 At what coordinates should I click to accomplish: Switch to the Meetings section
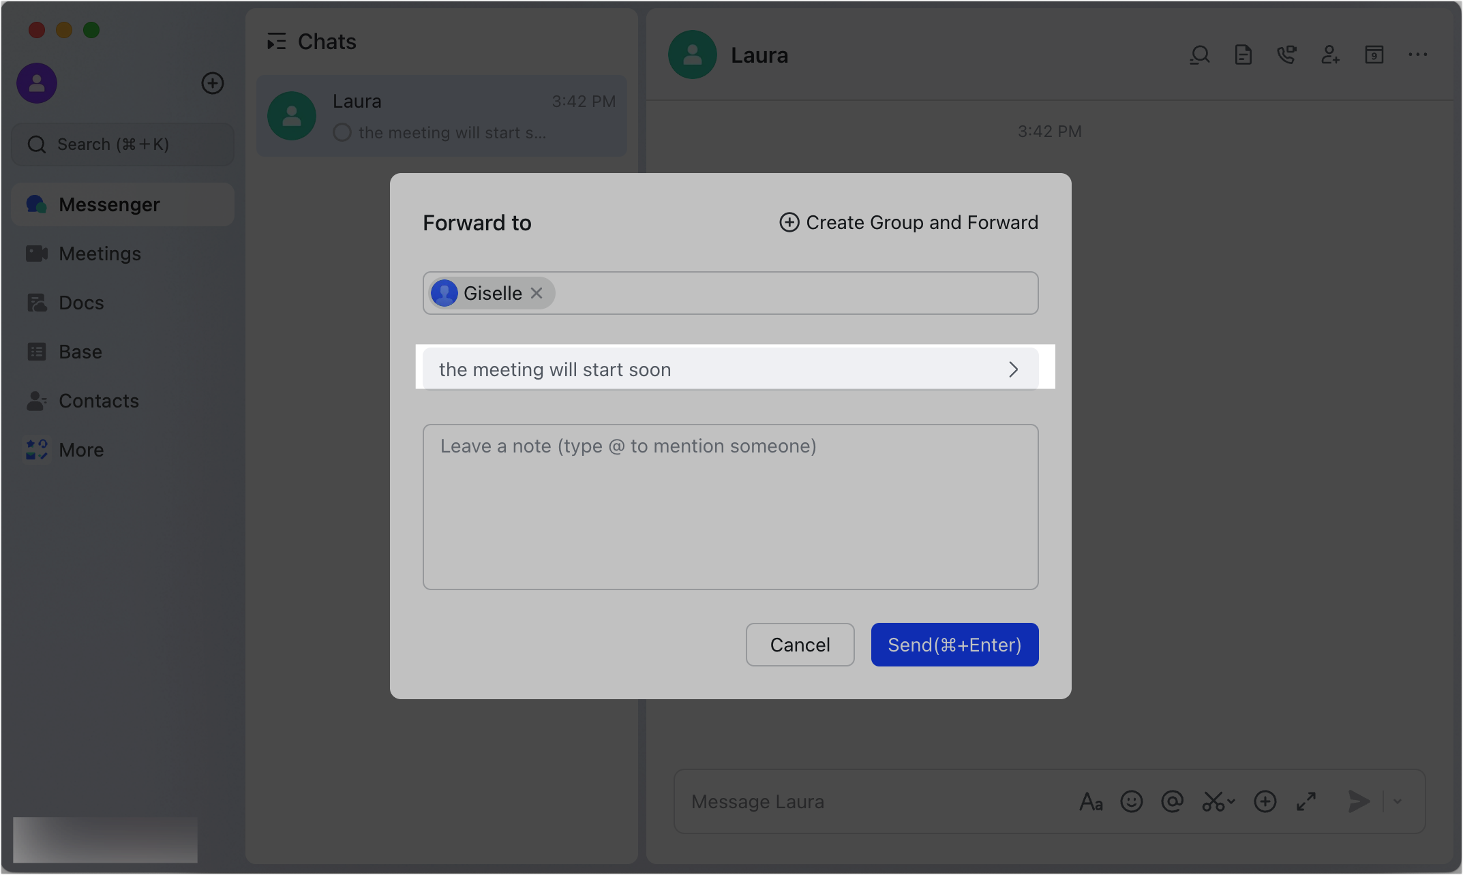[x=100, y=253]
